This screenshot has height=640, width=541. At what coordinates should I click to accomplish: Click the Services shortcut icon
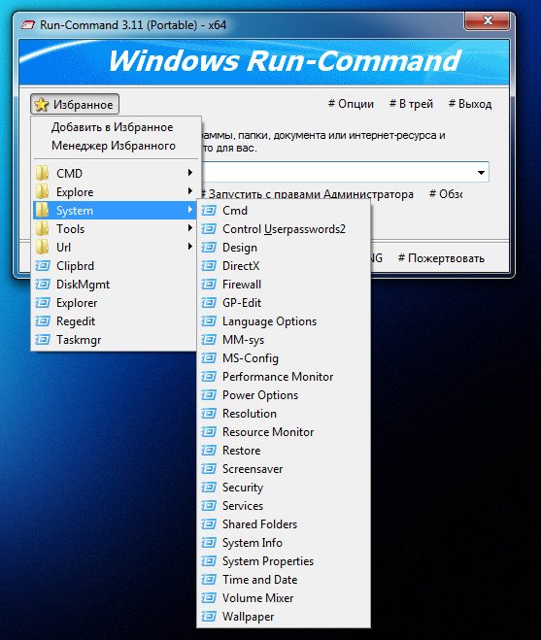pos(209,506)
